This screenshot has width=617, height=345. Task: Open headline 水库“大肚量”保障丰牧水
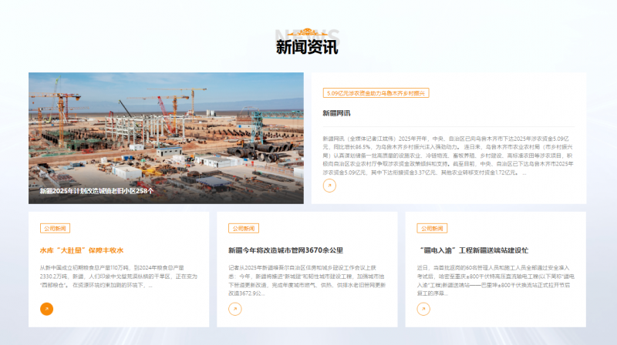(82, 250)
